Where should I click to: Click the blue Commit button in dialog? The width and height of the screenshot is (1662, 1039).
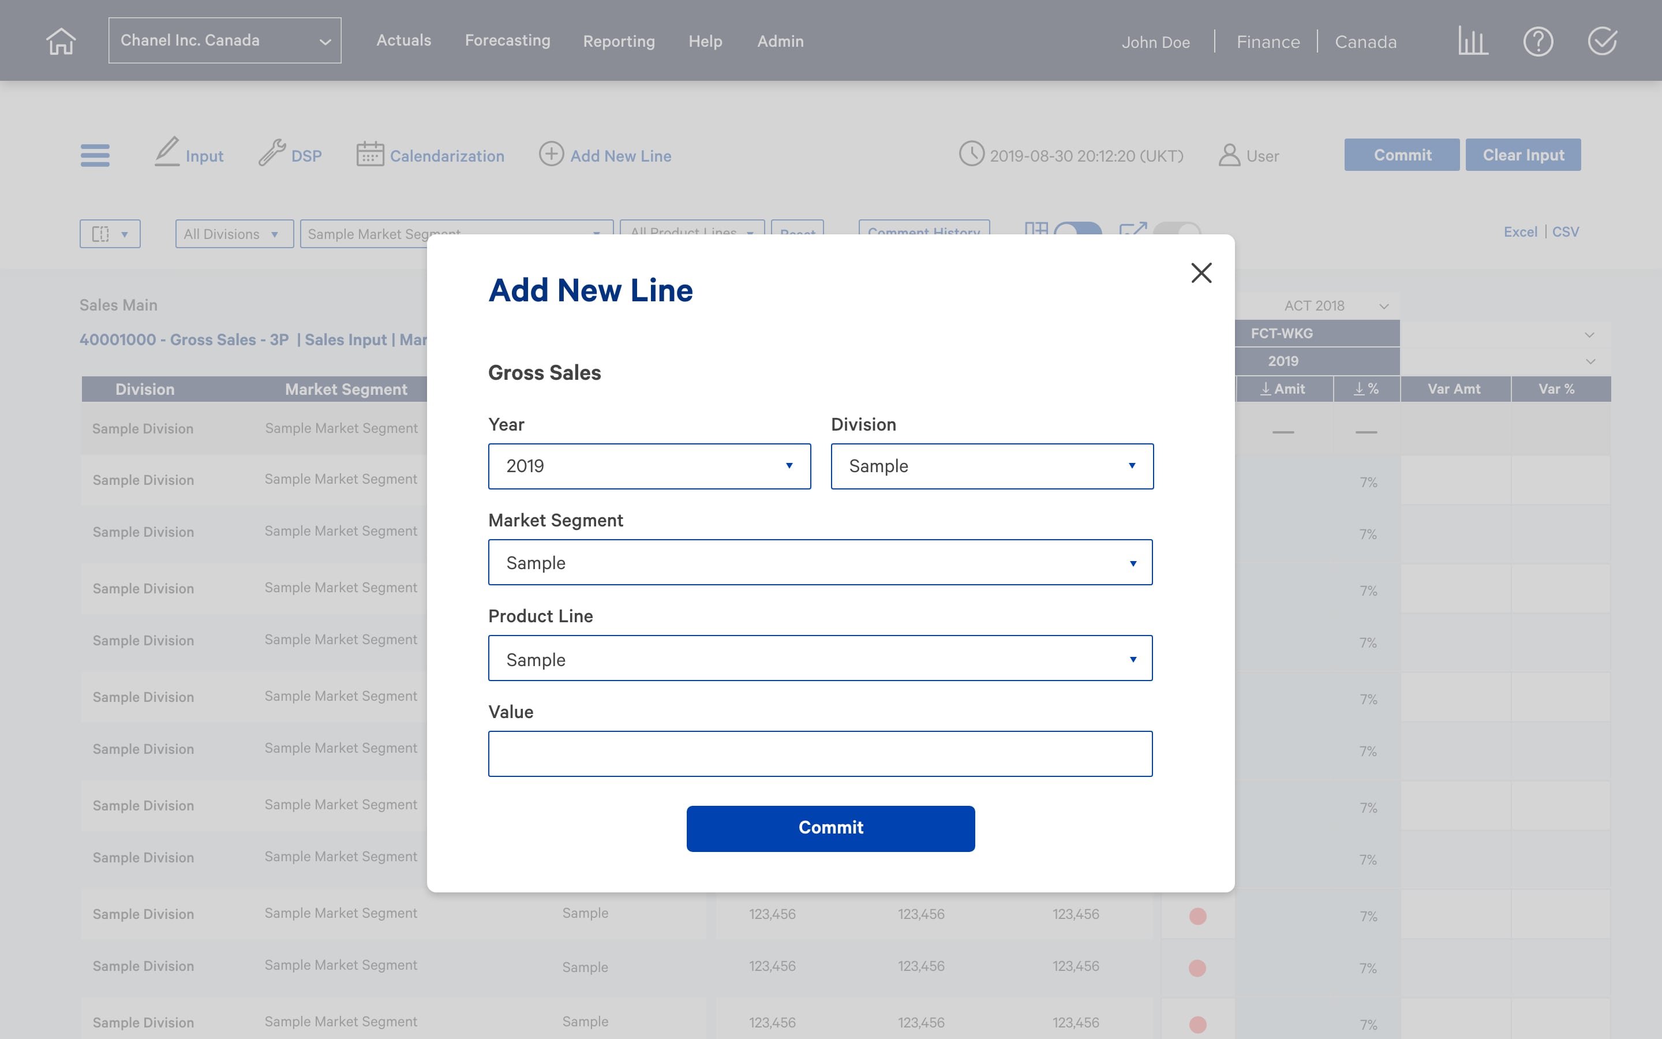[830, 828]
